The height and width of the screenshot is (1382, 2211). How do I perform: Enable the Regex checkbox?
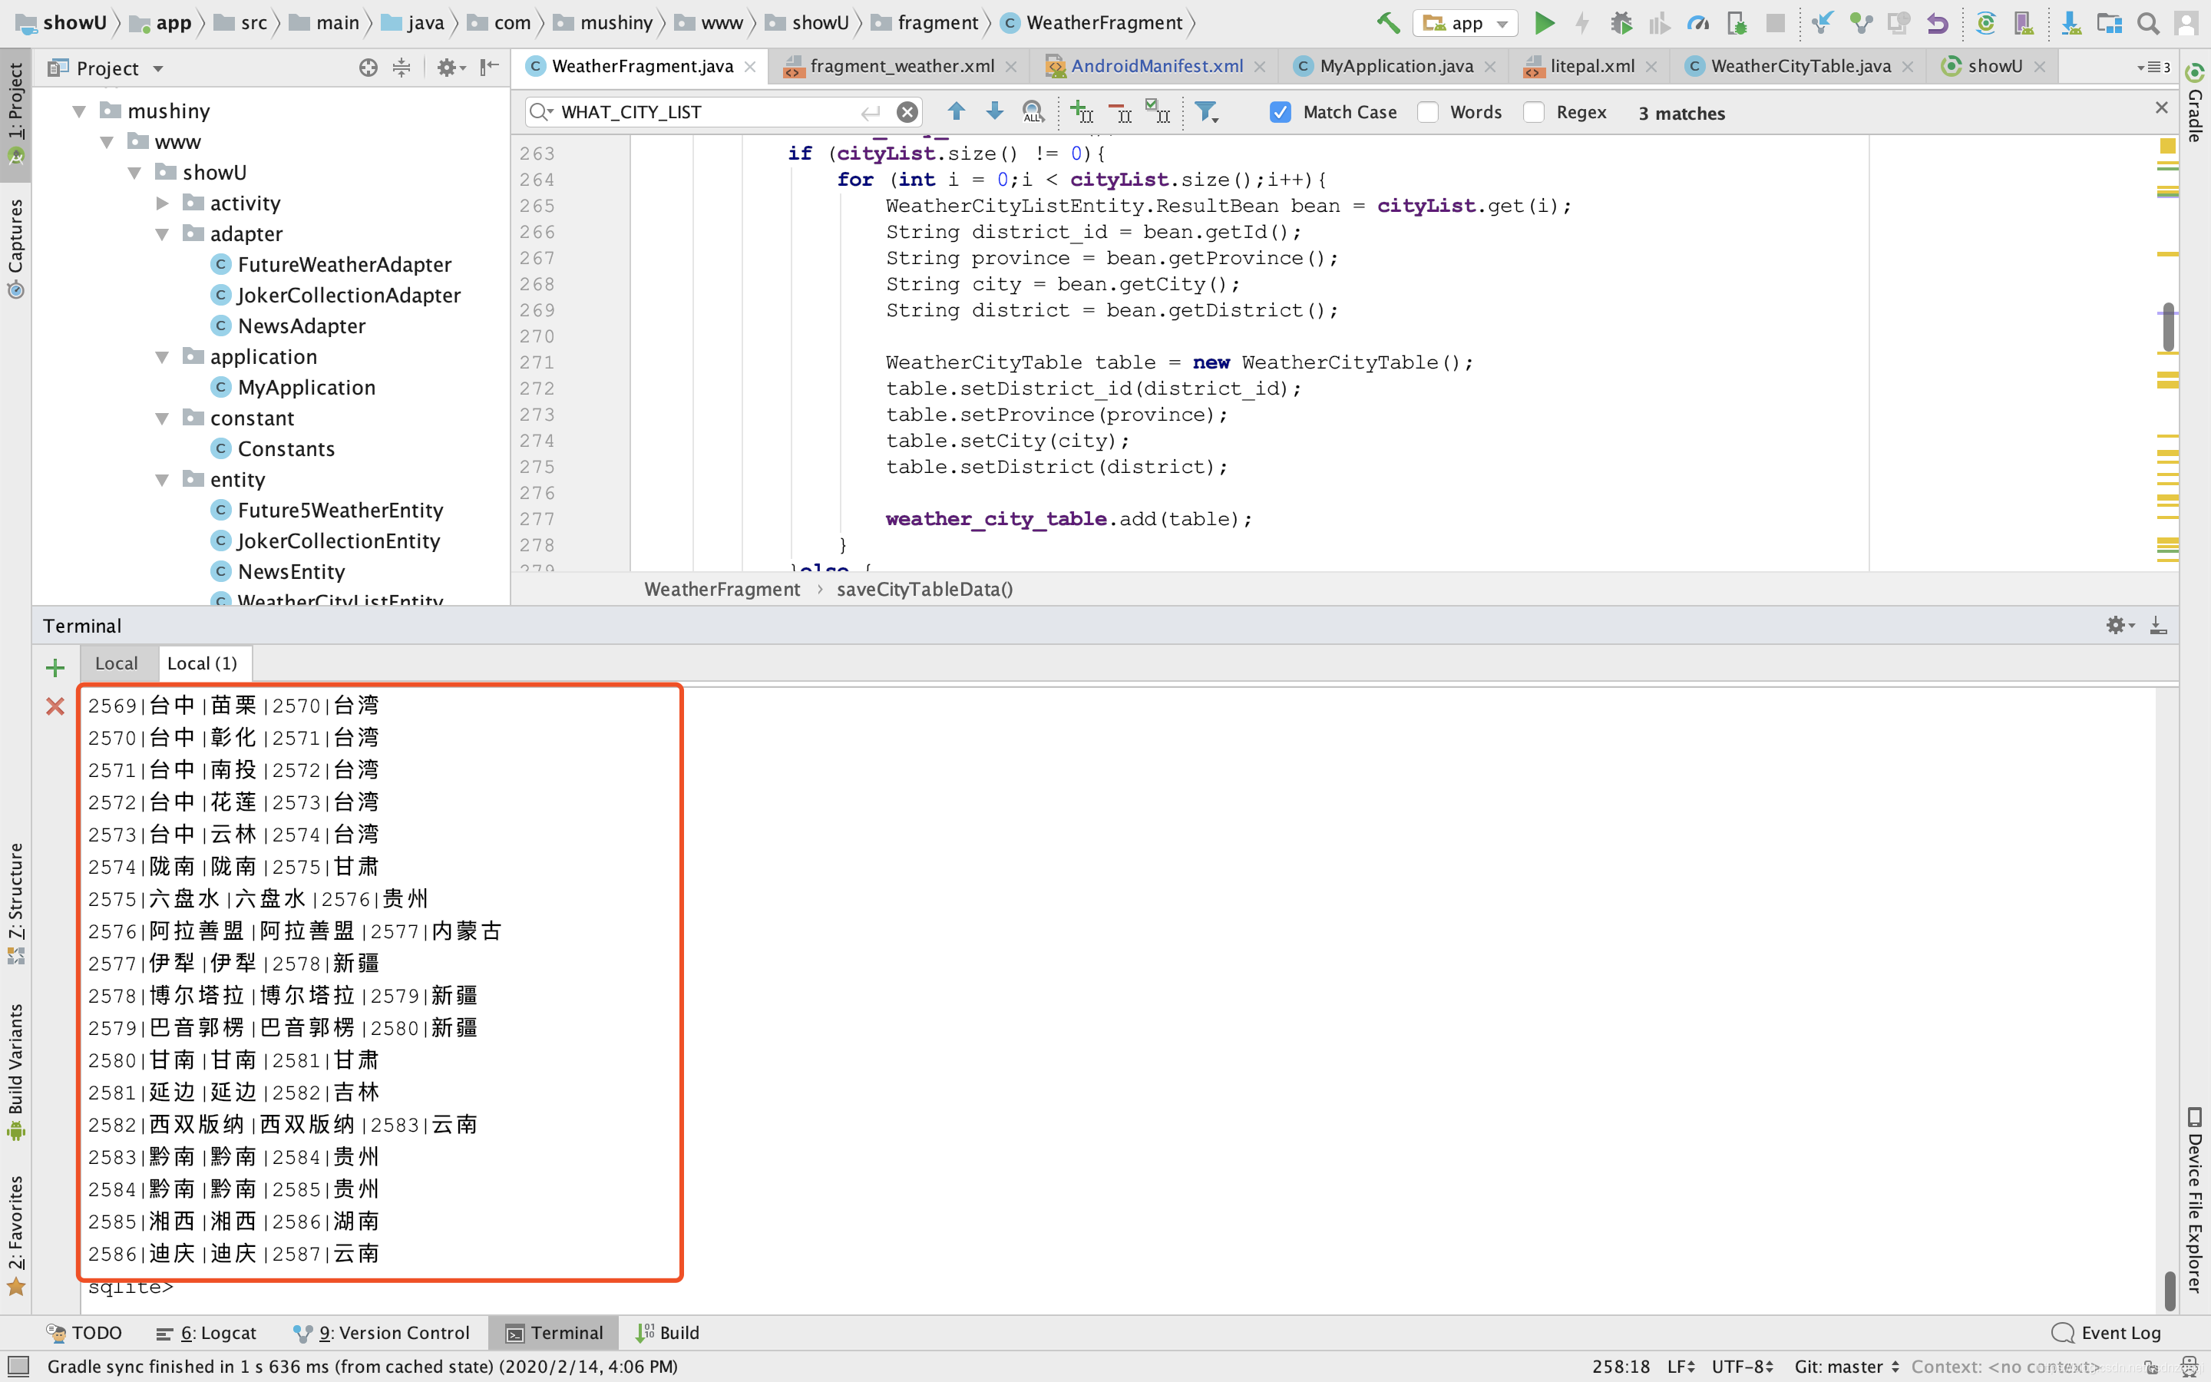coord(1533,112)
